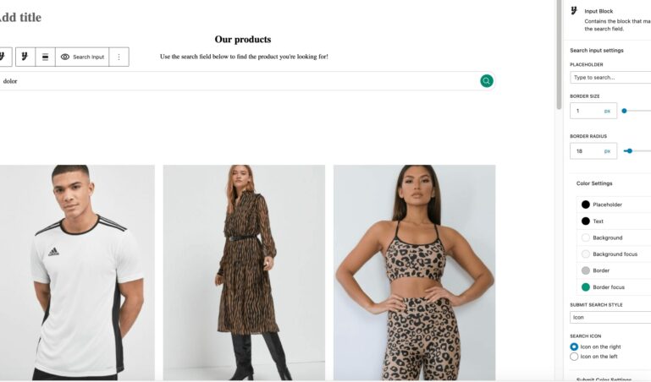Viewport: 651px width, 382px height.
Task: Click the search field containing "dolor"
Action: pyautogui.click(x=237, y=81)
